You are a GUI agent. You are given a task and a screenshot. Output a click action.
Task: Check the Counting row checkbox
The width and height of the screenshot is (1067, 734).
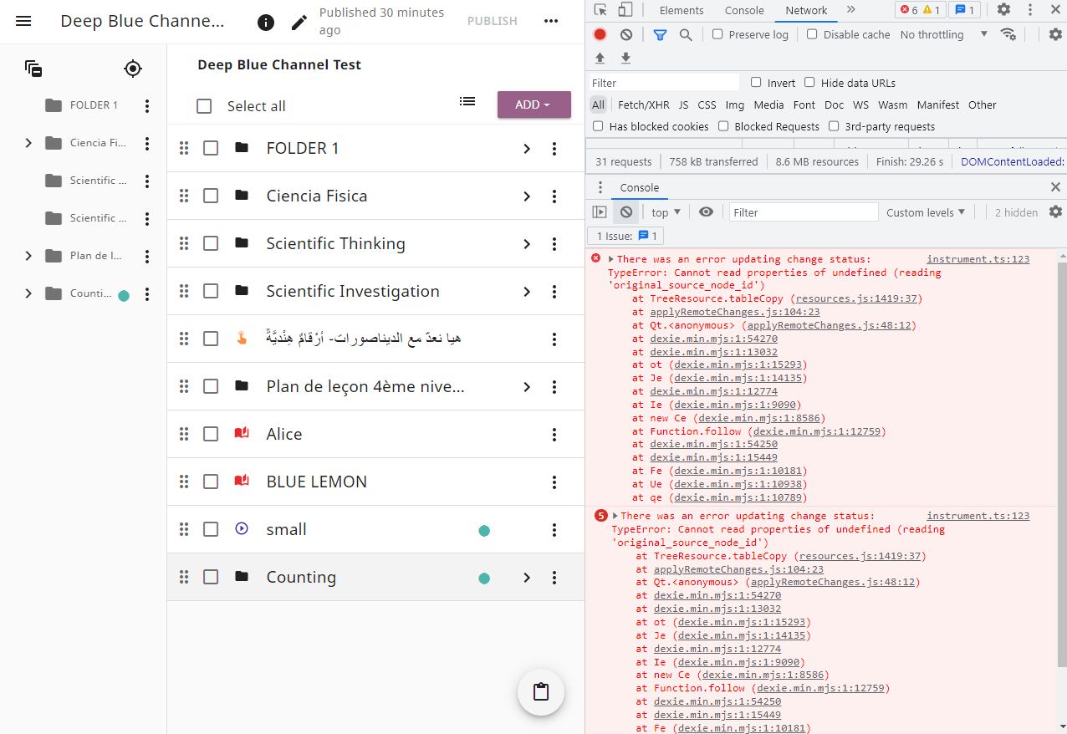click(x=211, y=577)
